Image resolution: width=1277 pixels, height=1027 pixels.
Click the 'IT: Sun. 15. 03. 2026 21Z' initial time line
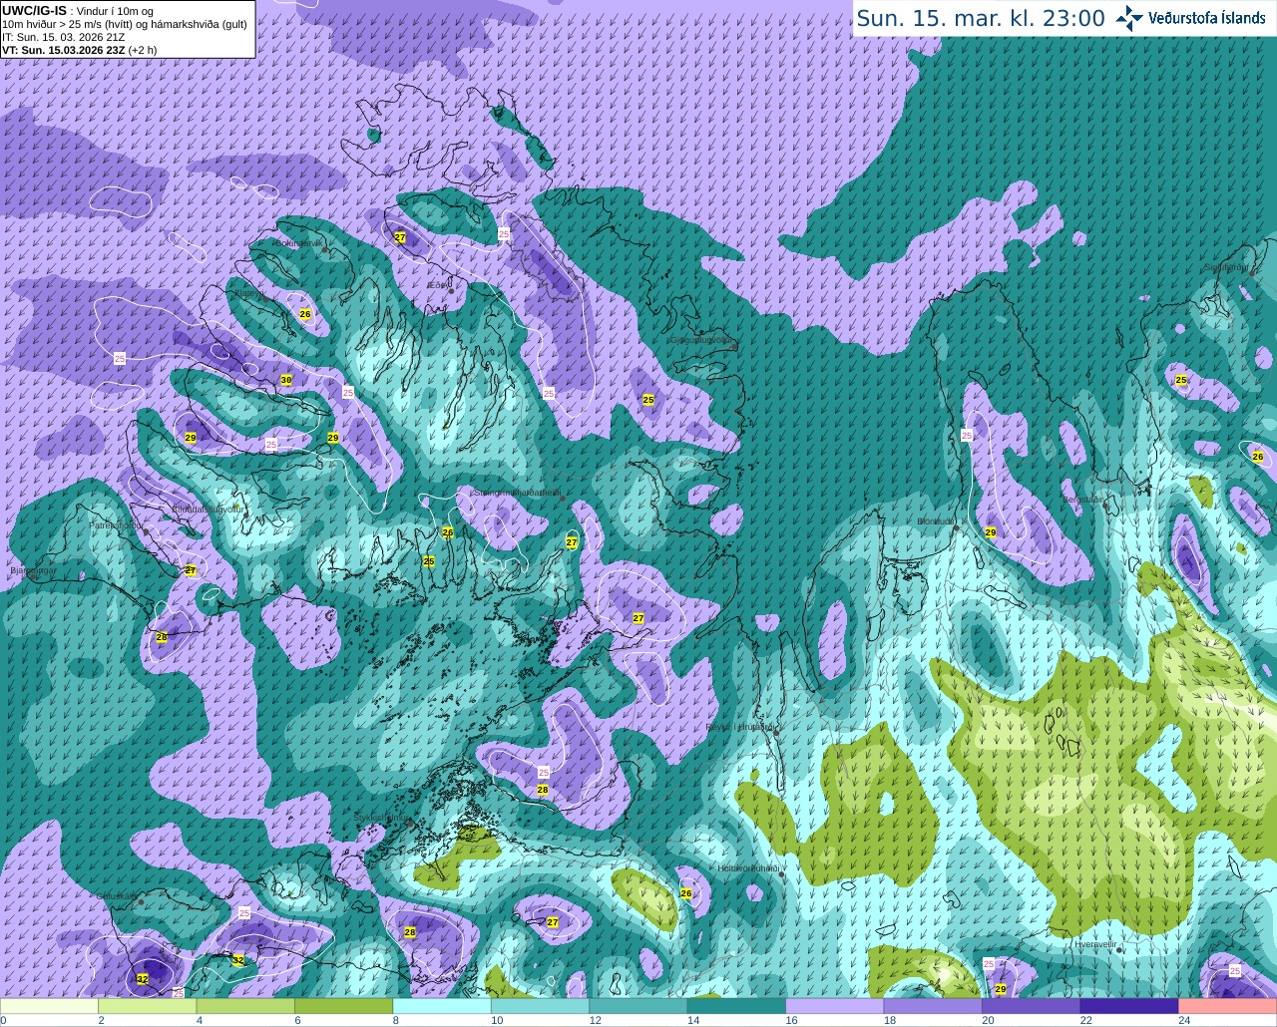coord(63,37)
